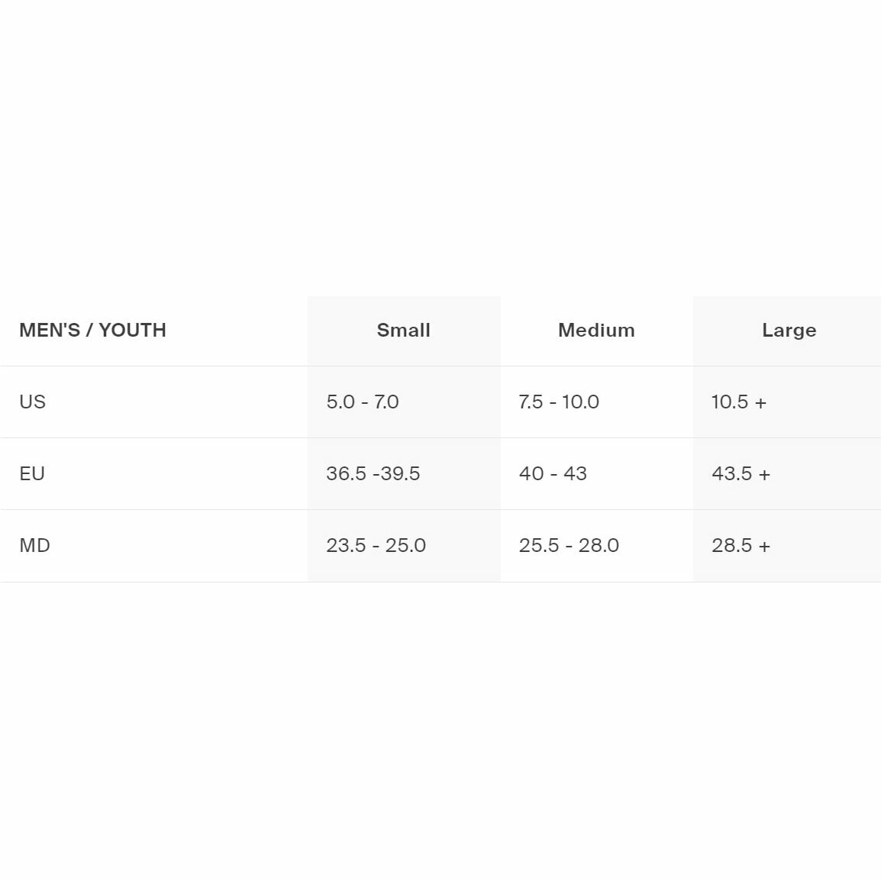Click the MD Small value 23.5 - 25.0
Screen dimensions: 881x881
pyautogui.click(x=376, y=546)
